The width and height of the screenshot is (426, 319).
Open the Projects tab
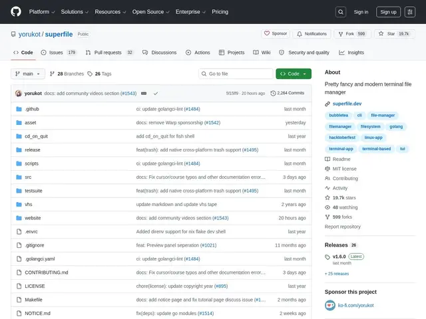(232, 53)
